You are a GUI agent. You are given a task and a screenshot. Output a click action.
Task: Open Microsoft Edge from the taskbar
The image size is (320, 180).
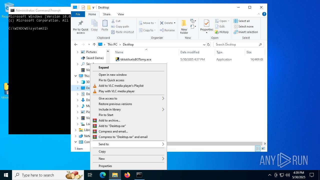[x=103, y=175]
